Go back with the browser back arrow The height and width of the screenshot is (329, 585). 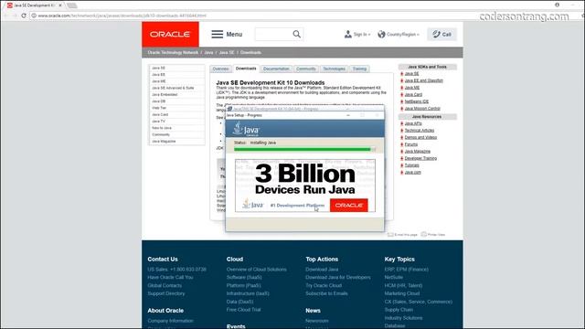point(6,16)
